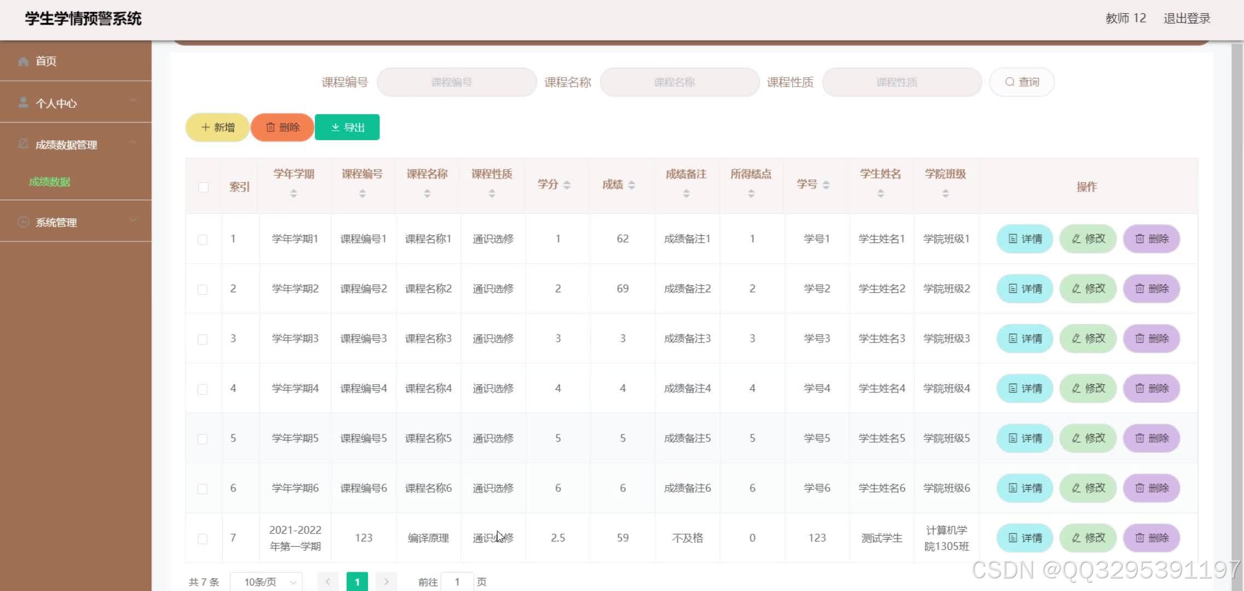Screen dimensions: 1244x591
Task: Click the 查询 search button
Action: (1022, 82)
